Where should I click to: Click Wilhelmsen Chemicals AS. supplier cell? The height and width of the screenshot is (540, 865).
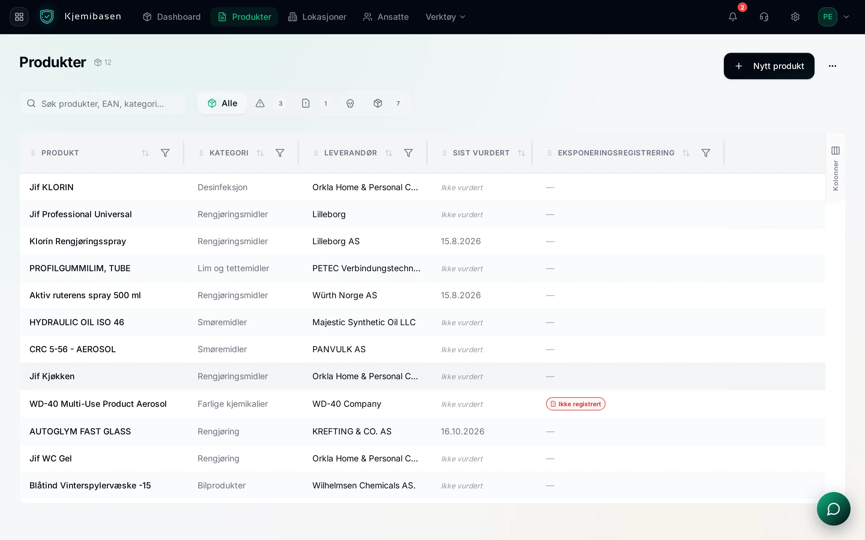364,486
